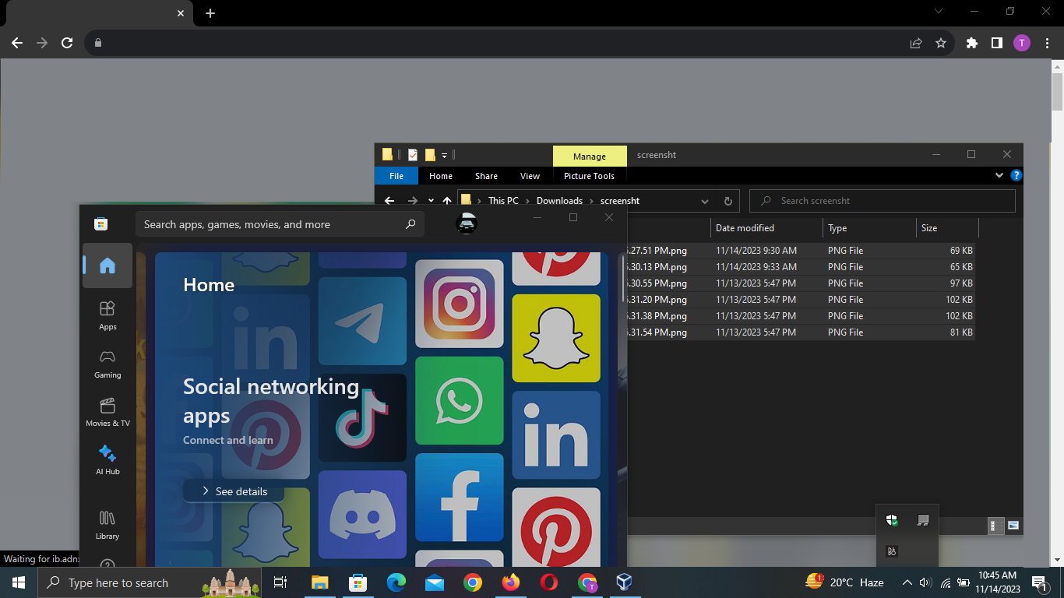Open address bar history dropdown in File Explorer
The height and width of the screenshot is (598, 1064).
[x=705, y=201]
